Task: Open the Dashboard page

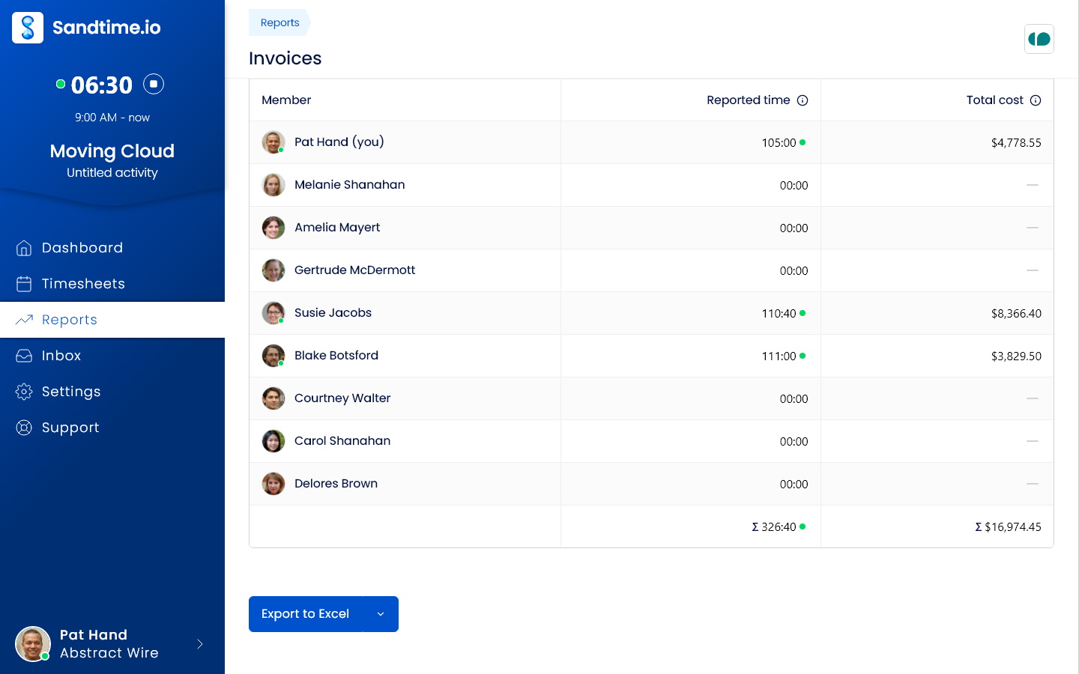Action: [82, 248]
